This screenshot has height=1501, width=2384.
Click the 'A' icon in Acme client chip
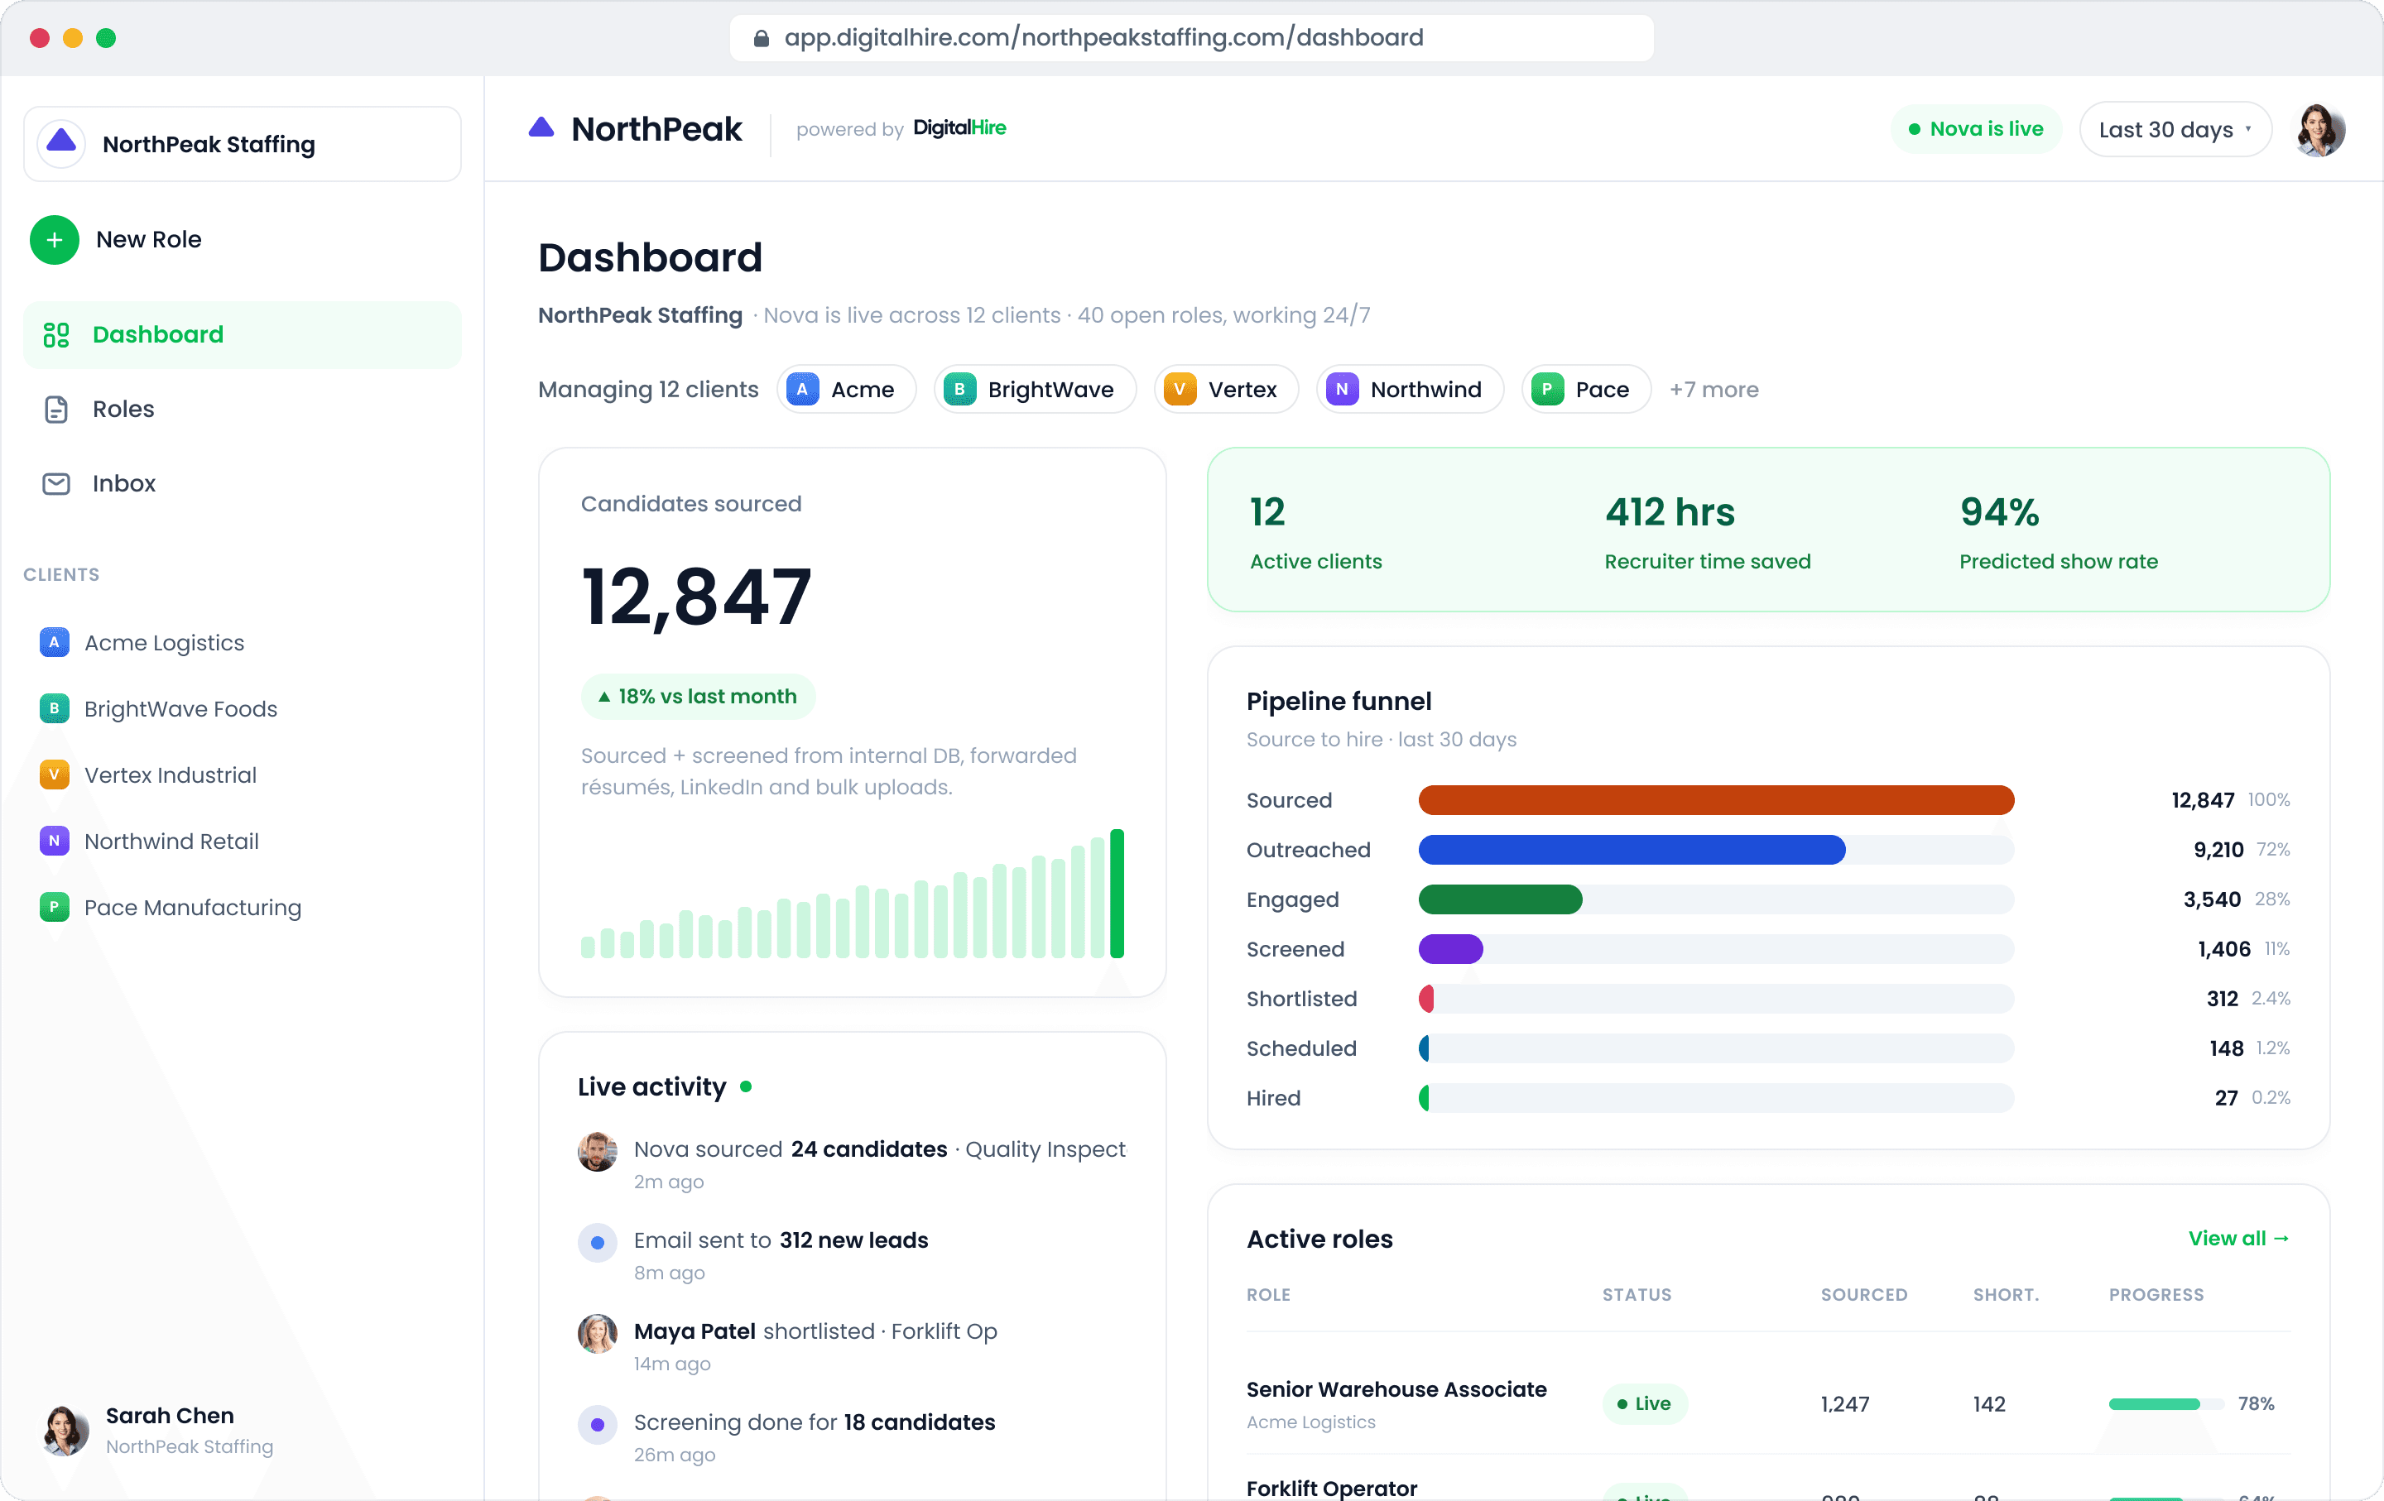click(802, 389)
